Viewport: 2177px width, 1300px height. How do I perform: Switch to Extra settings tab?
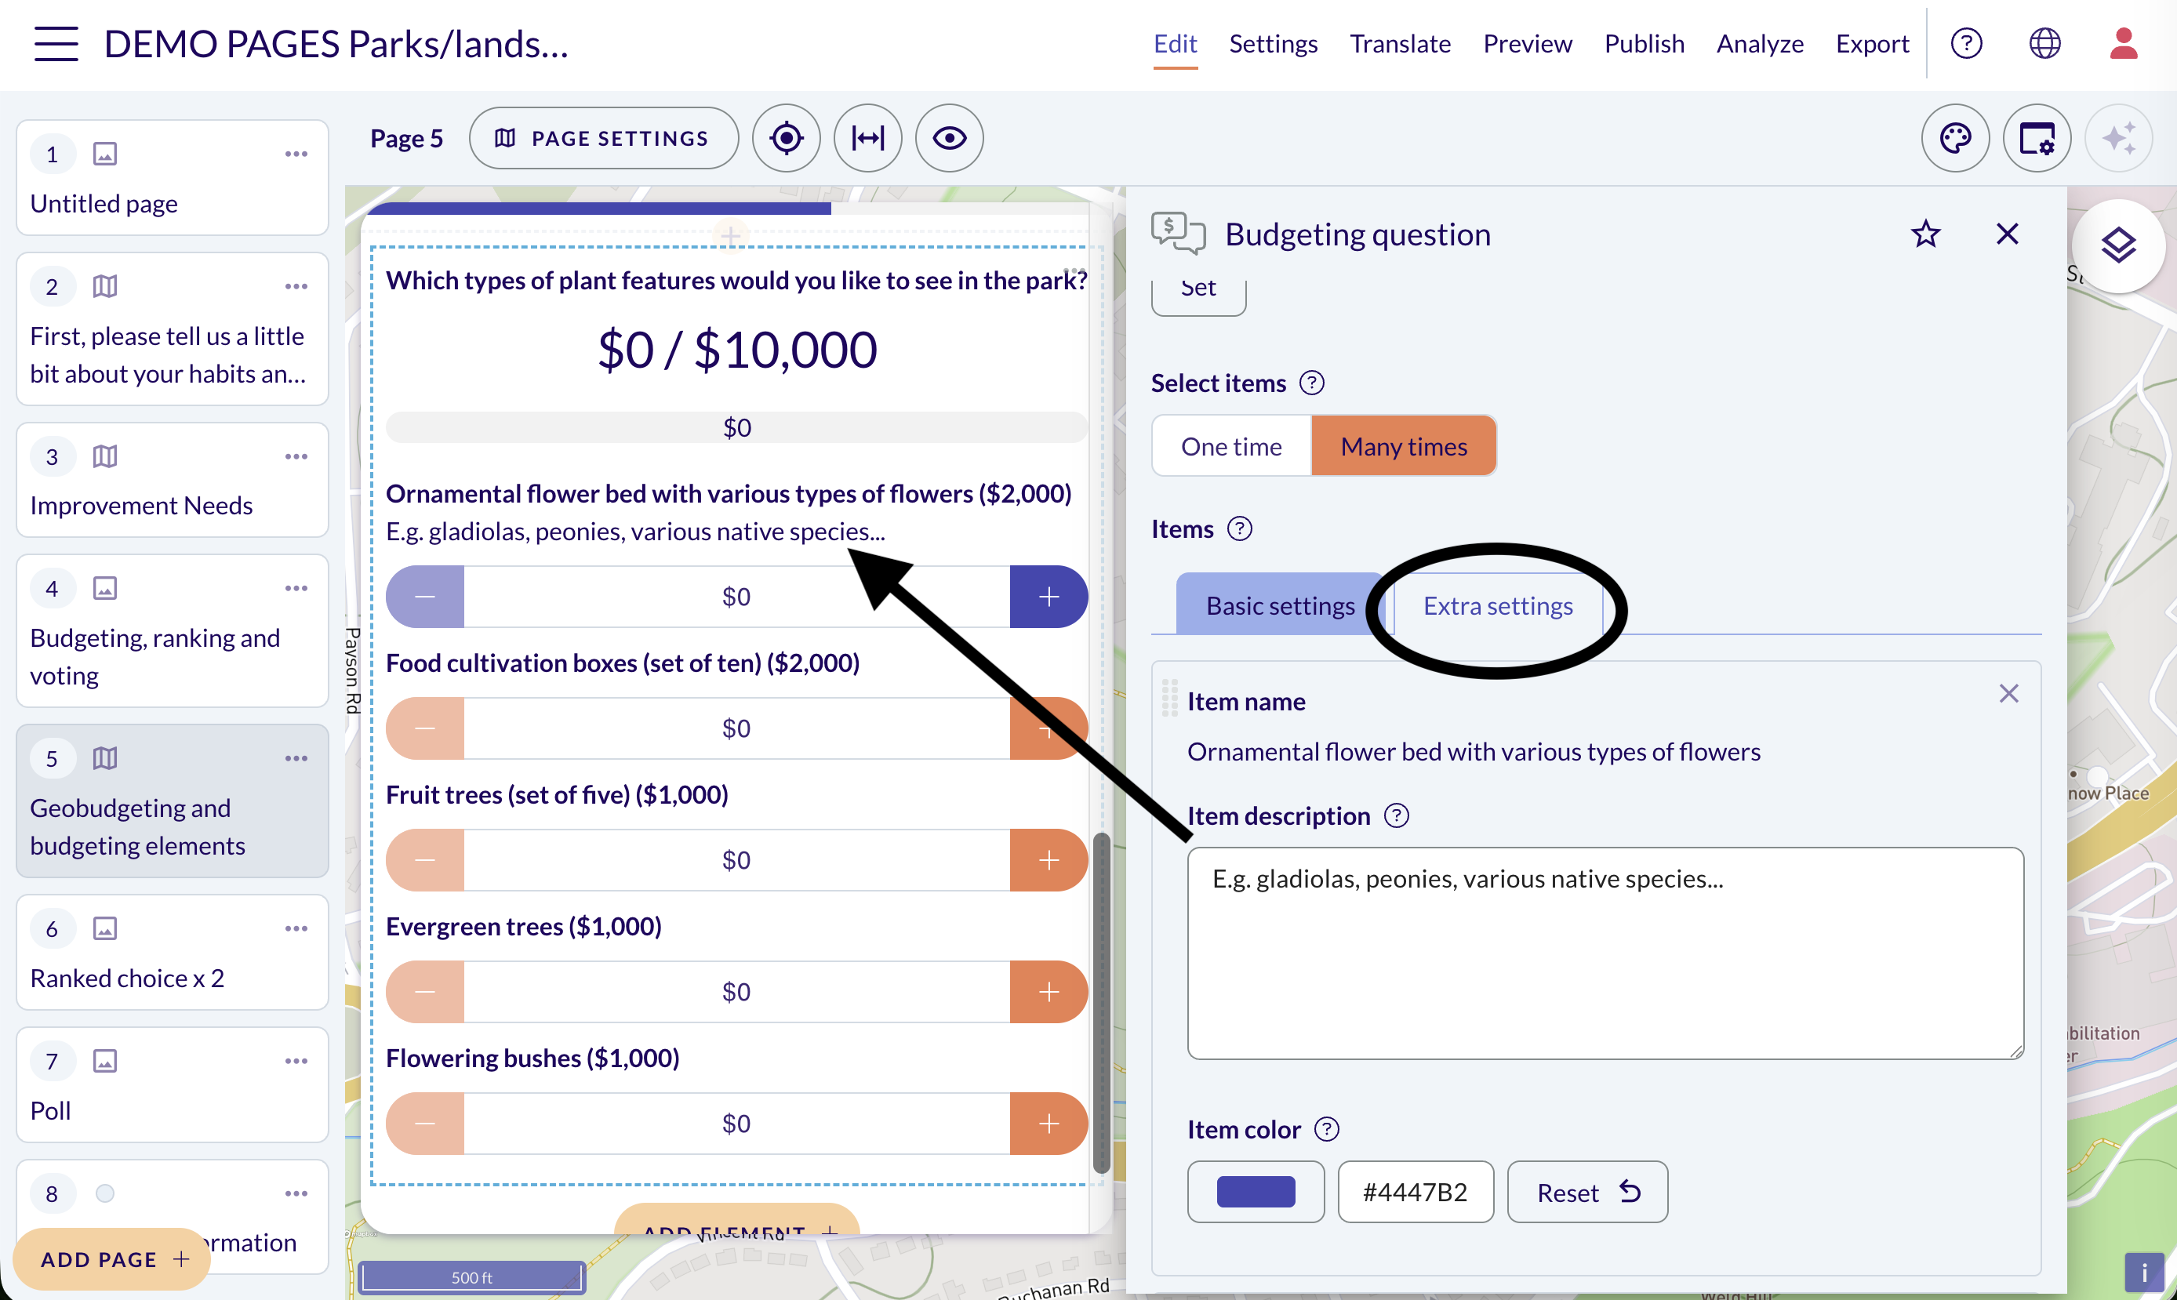click(x=1497, y=605)
